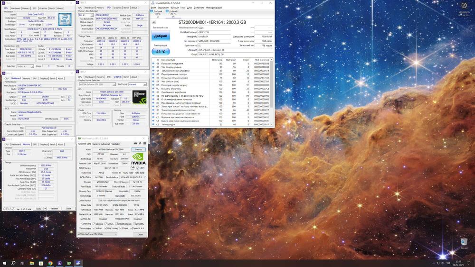
Task: Click the Close button in CPU-Z Memory window
Action: pos(68,209)
